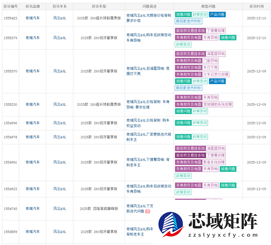Select the 投诉车系 column header
The width and height of the screenshot is (271, 245).
coord(60,6)
